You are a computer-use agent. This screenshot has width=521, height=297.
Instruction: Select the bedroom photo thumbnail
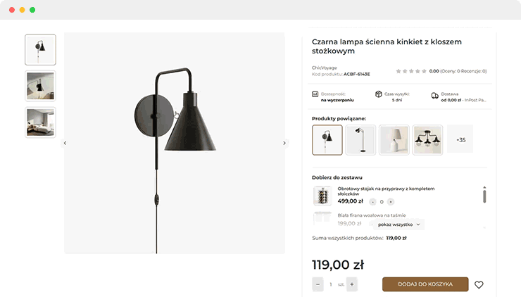40,122
